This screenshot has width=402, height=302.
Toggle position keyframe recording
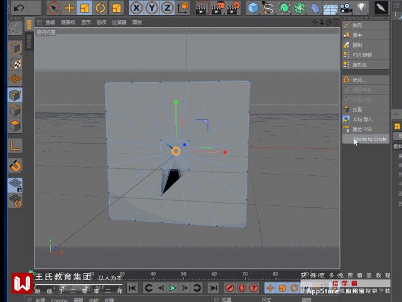(x=270, y=288)
